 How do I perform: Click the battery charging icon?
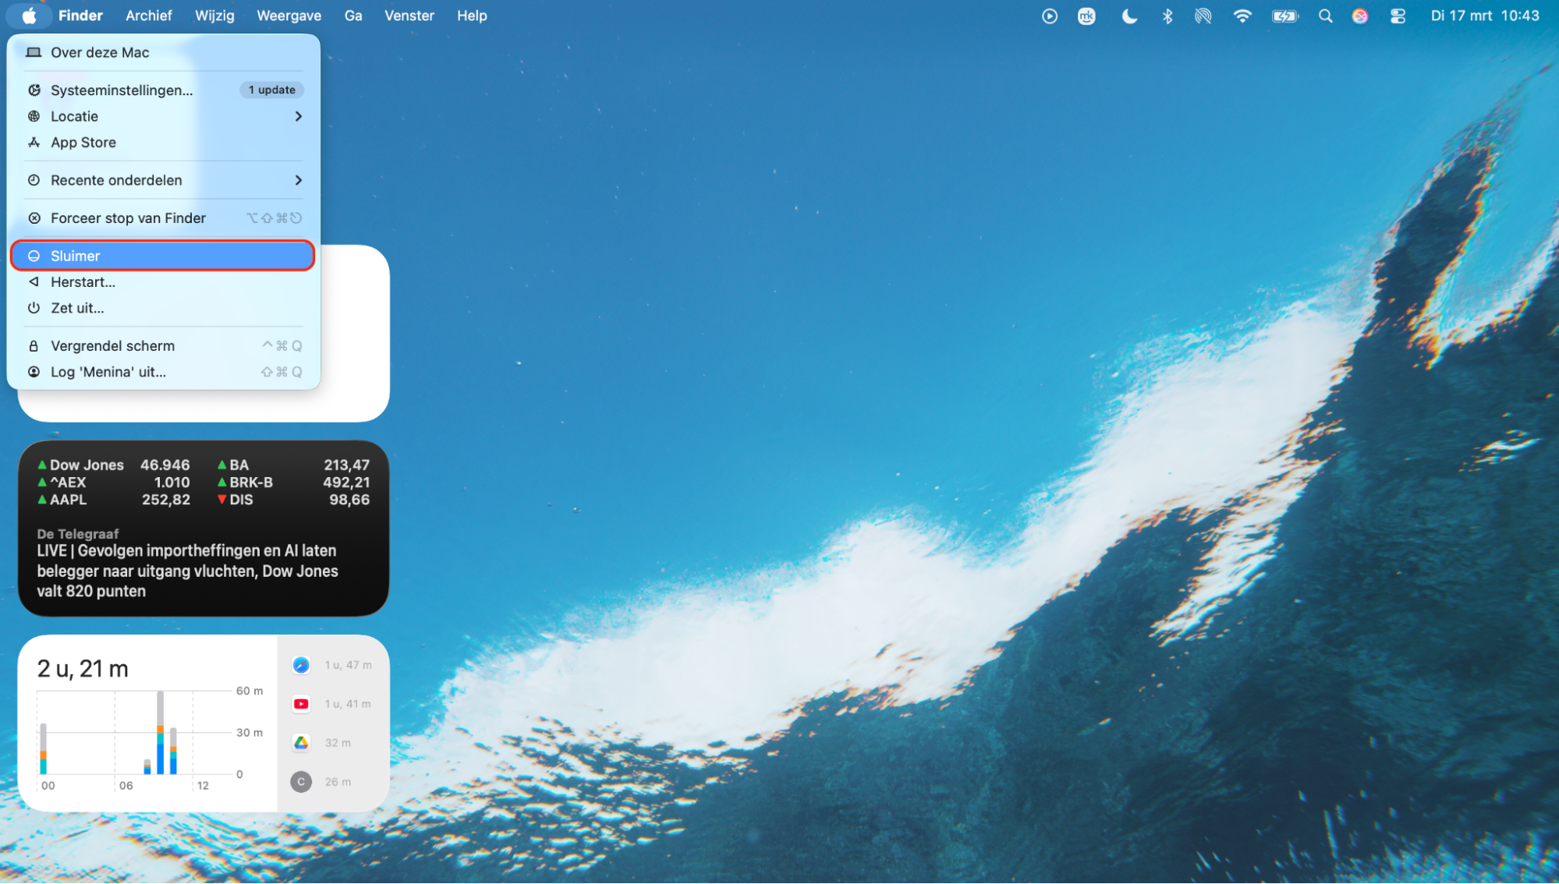coord(1284,16)
